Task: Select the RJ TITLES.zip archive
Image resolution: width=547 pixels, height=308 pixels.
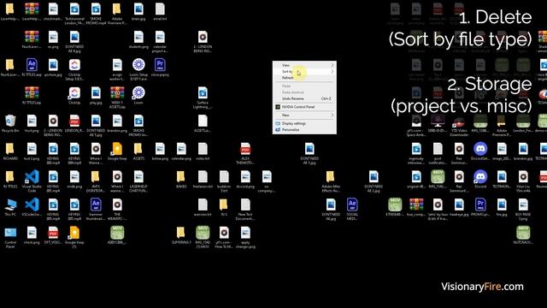Action: (32, 96)
